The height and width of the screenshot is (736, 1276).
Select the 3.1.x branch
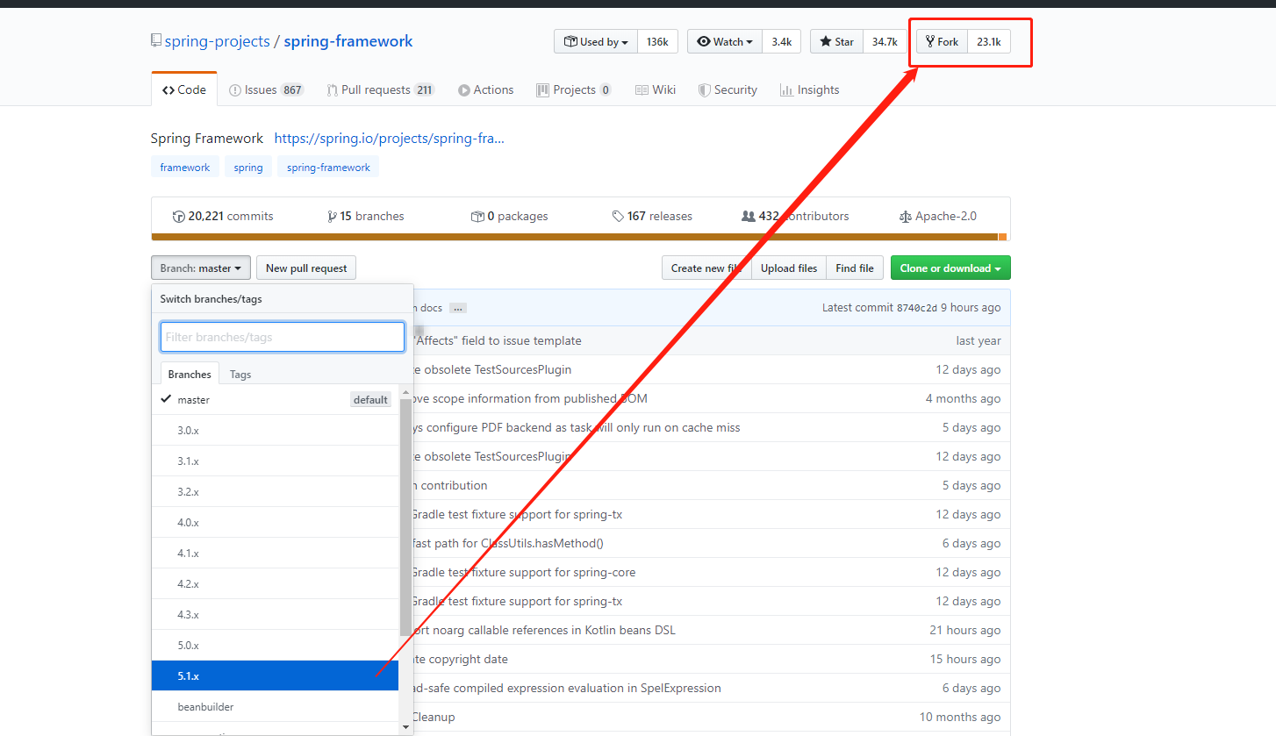point(276,461)
